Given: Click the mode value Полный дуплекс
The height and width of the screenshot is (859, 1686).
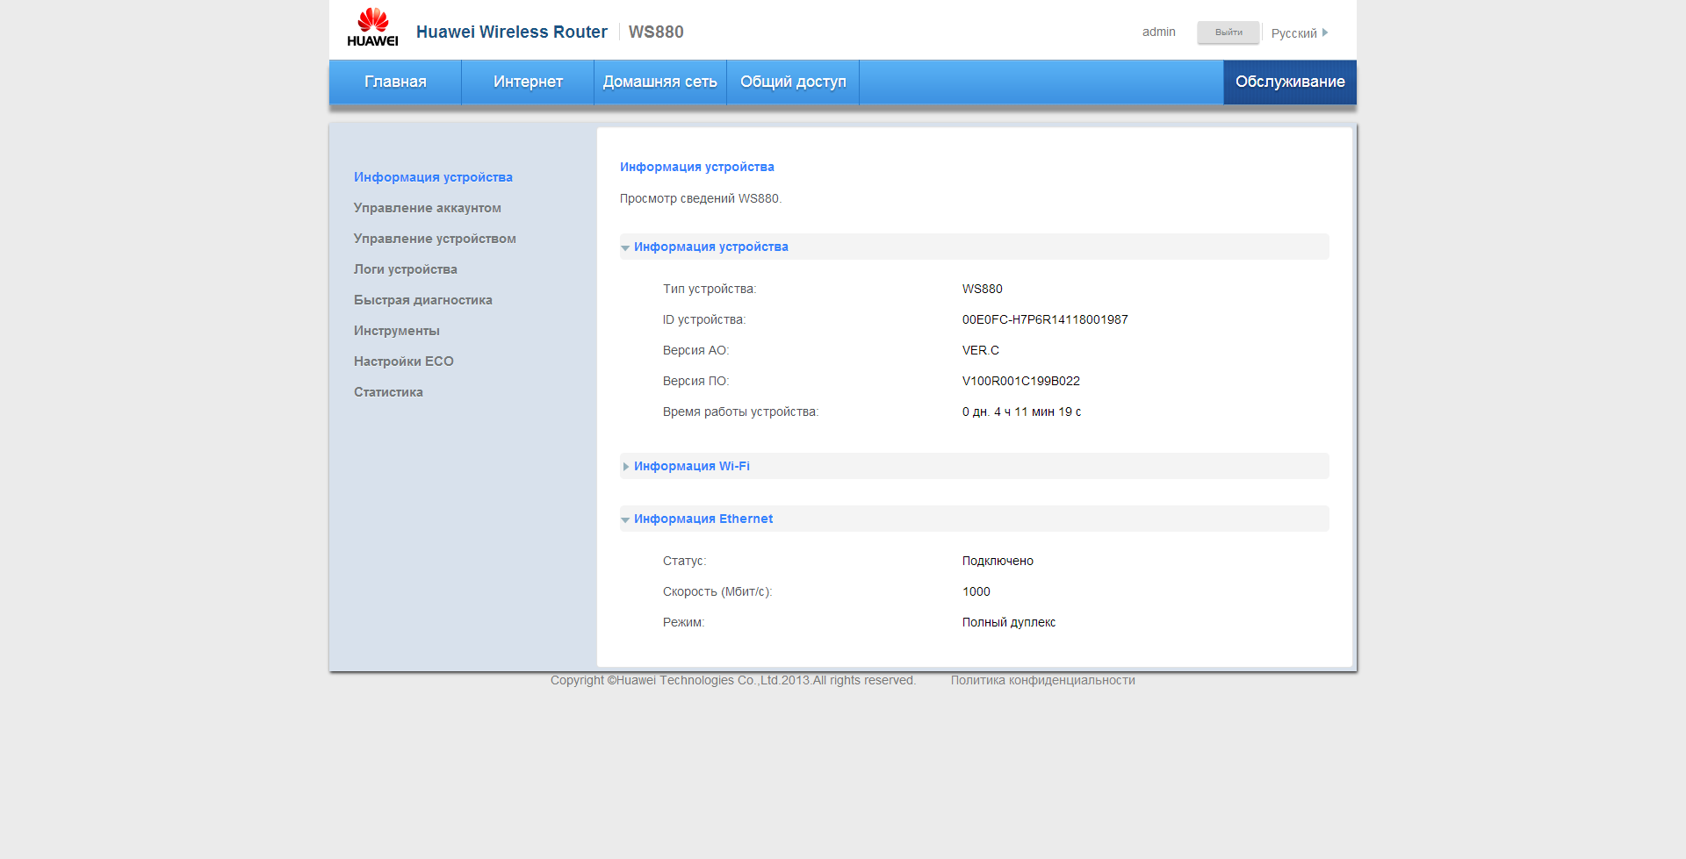Looking at the screenshot, I should 1009,622.
